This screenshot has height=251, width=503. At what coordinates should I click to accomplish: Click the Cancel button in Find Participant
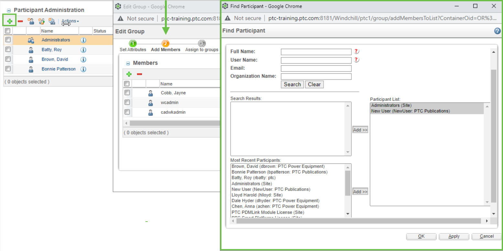[x=487, y=236]
